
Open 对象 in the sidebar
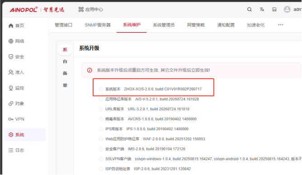(x=16, y=104)
